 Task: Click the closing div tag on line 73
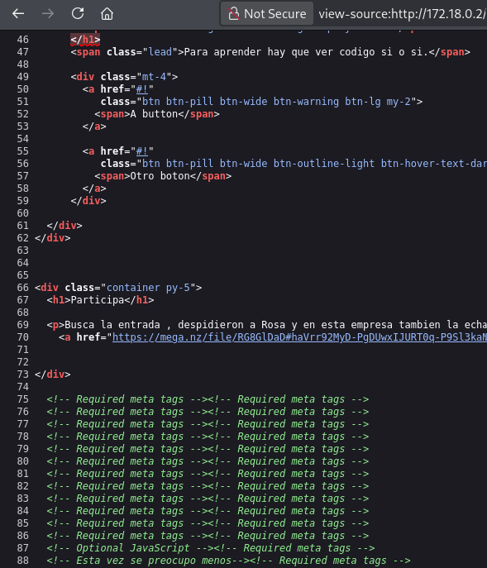(x=53, y=375)
